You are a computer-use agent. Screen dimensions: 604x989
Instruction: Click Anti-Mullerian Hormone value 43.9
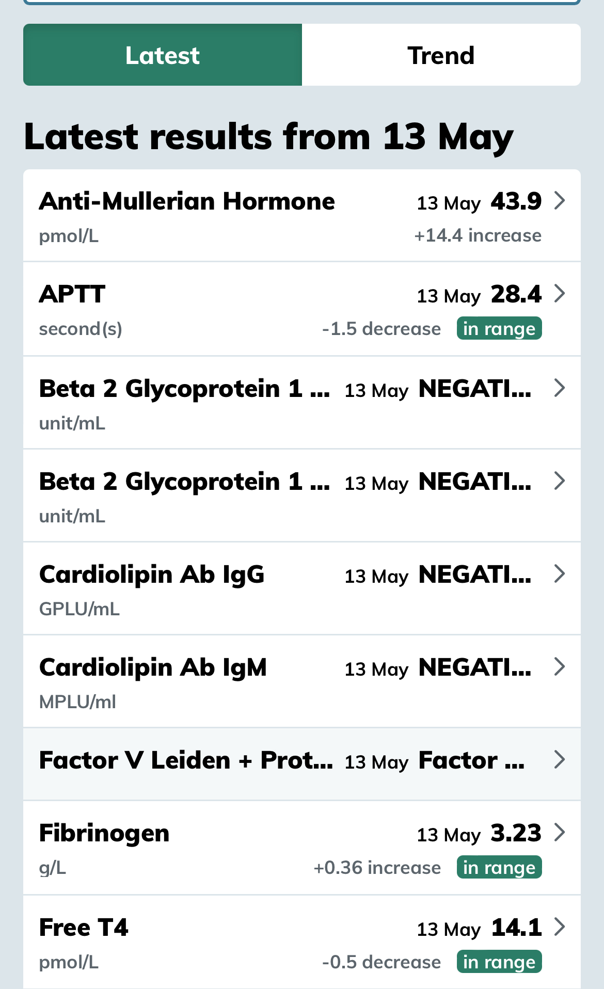tap(516, 201)
